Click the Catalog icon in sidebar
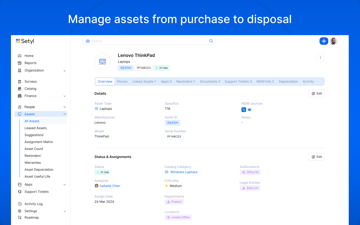This screenshot has height=225, width=360. click(20, 89)
